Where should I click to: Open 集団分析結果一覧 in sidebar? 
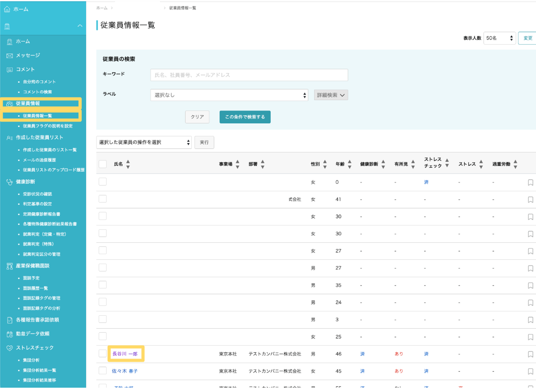(x=40, y=371)
